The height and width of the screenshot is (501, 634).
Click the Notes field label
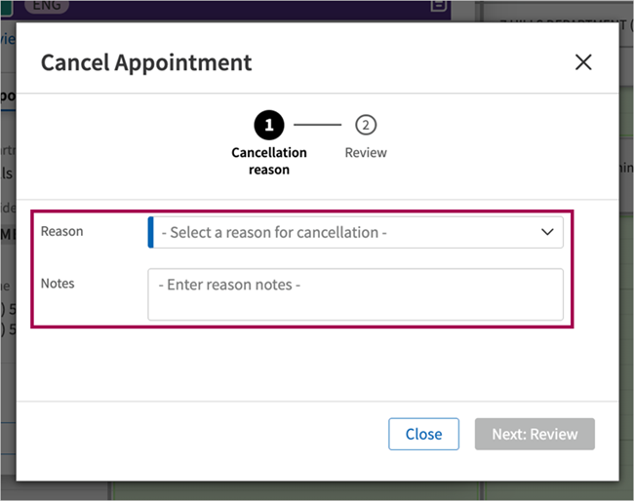tap(58, 284)
